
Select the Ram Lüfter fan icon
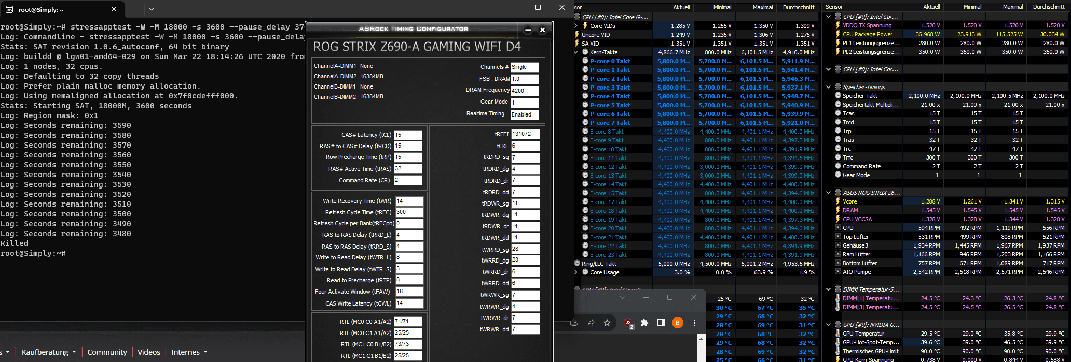click(x=838, y=254)
